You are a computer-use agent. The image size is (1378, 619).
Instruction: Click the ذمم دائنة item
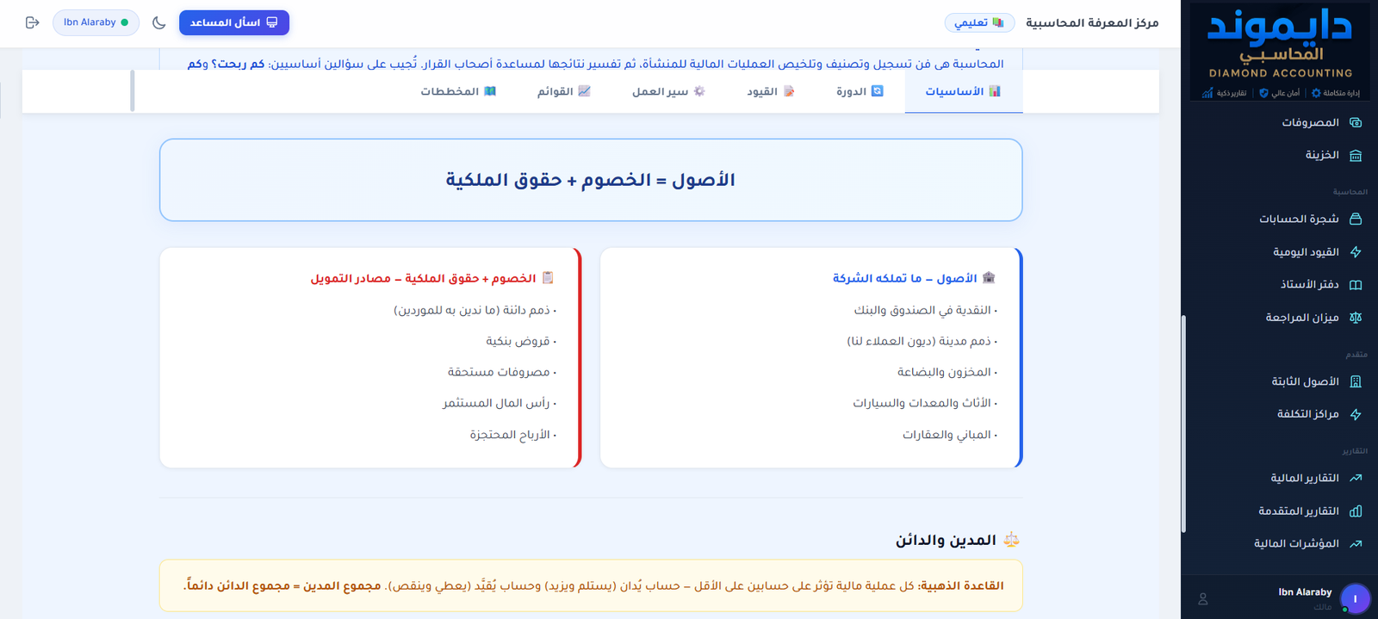(475, 310)
